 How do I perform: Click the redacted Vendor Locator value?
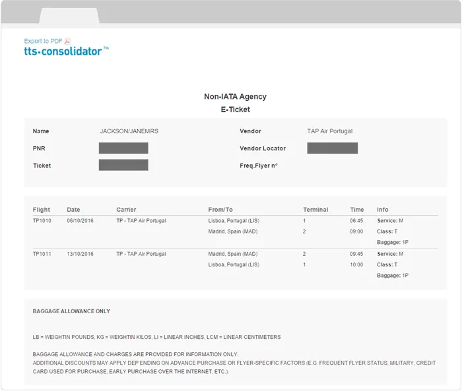(x=333, y=148)
